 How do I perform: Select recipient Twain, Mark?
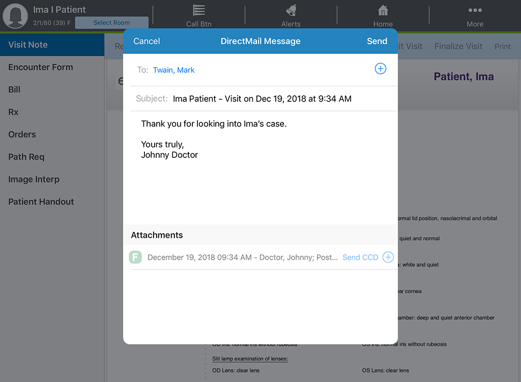pyautogui.click(x=173, y=70)
